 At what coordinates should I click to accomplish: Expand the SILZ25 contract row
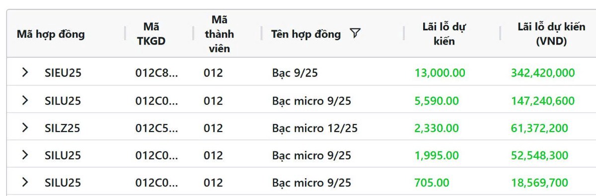click(25, 128)
